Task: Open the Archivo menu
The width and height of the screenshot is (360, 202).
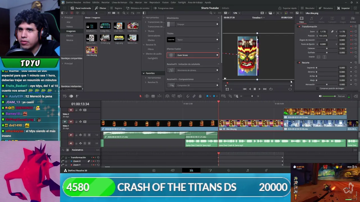Action: pyautogui.click(x=87, y=3)
